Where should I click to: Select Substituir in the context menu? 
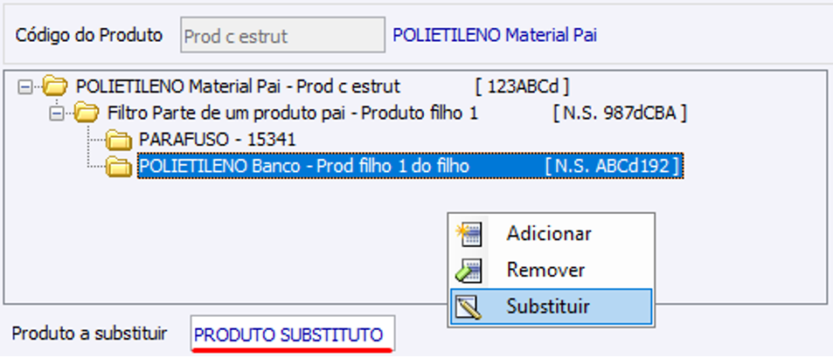[548, 306]
